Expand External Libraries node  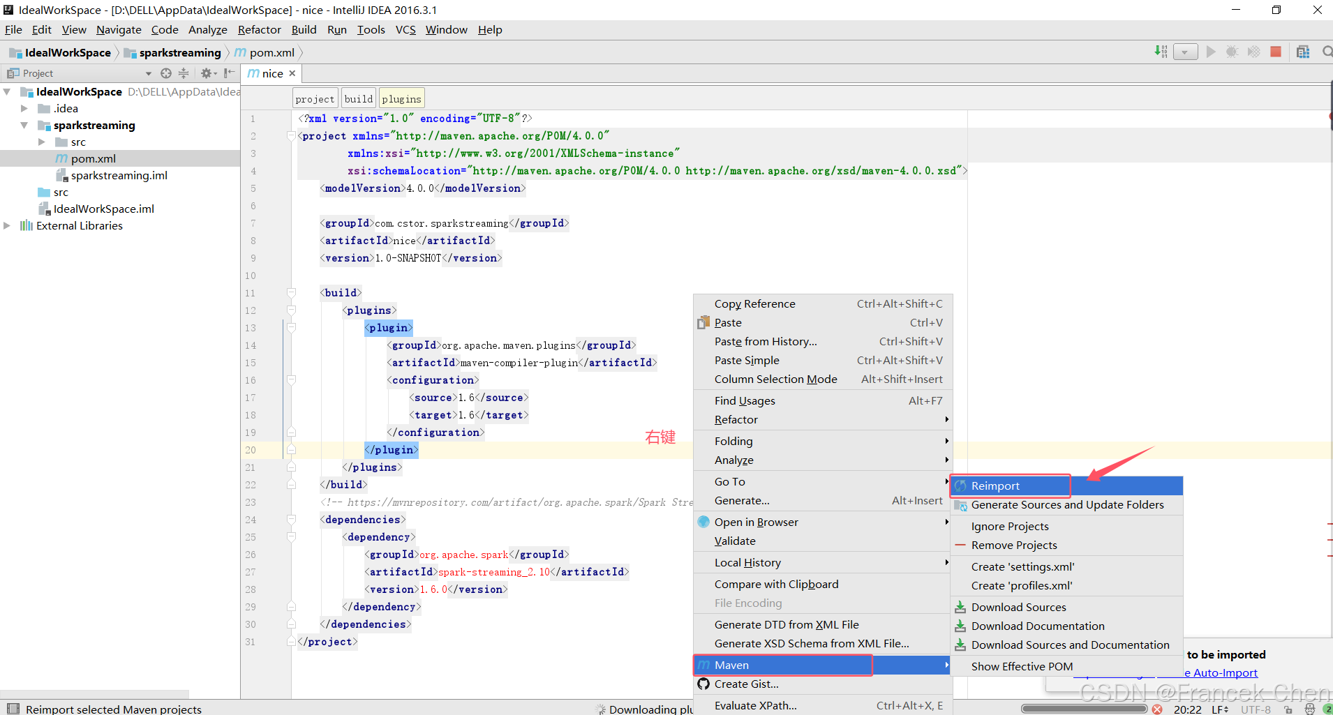pyautogui.click(x=7, y=225)
